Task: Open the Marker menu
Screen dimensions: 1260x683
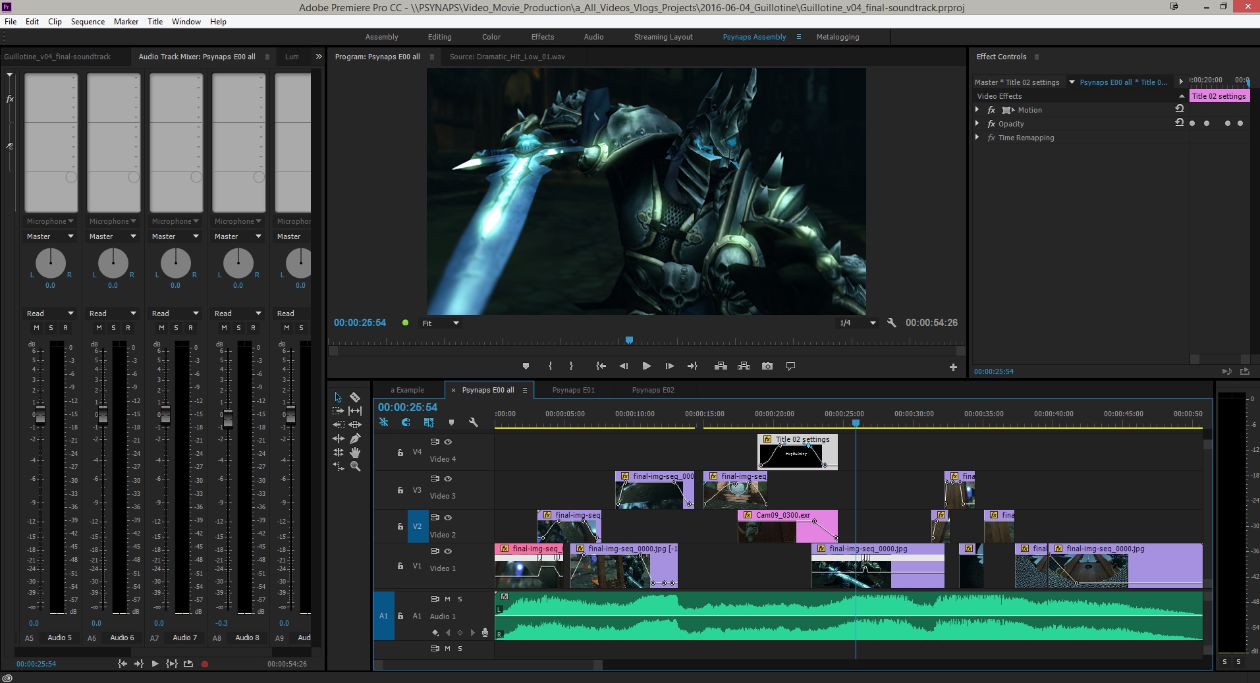Action: (126, 22)
